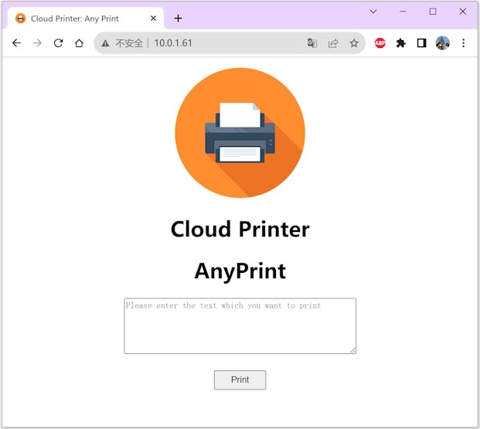This screenshot has height=429, width=480.
Task: Open a new tab with plus
Action: click(x=178, y=19)
